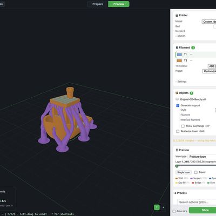Enable the Real wipe tower checkbox
The height and width of the screenshot is (216, 216).
[x=178, y=131]
